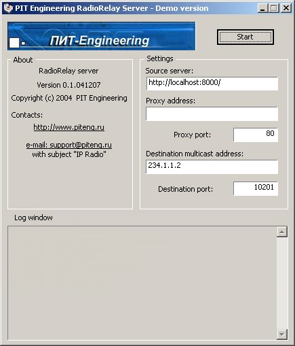Click the log window scrollbar track
Viewport: 295px width, 346px height.
click(x=282, y=283)
